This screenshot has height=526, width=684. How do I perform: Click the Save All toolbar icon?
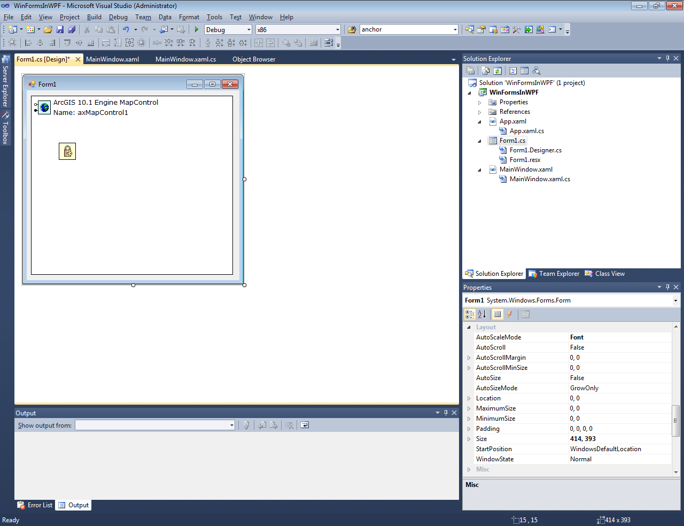pyautogui.click(x=72, y=29)
